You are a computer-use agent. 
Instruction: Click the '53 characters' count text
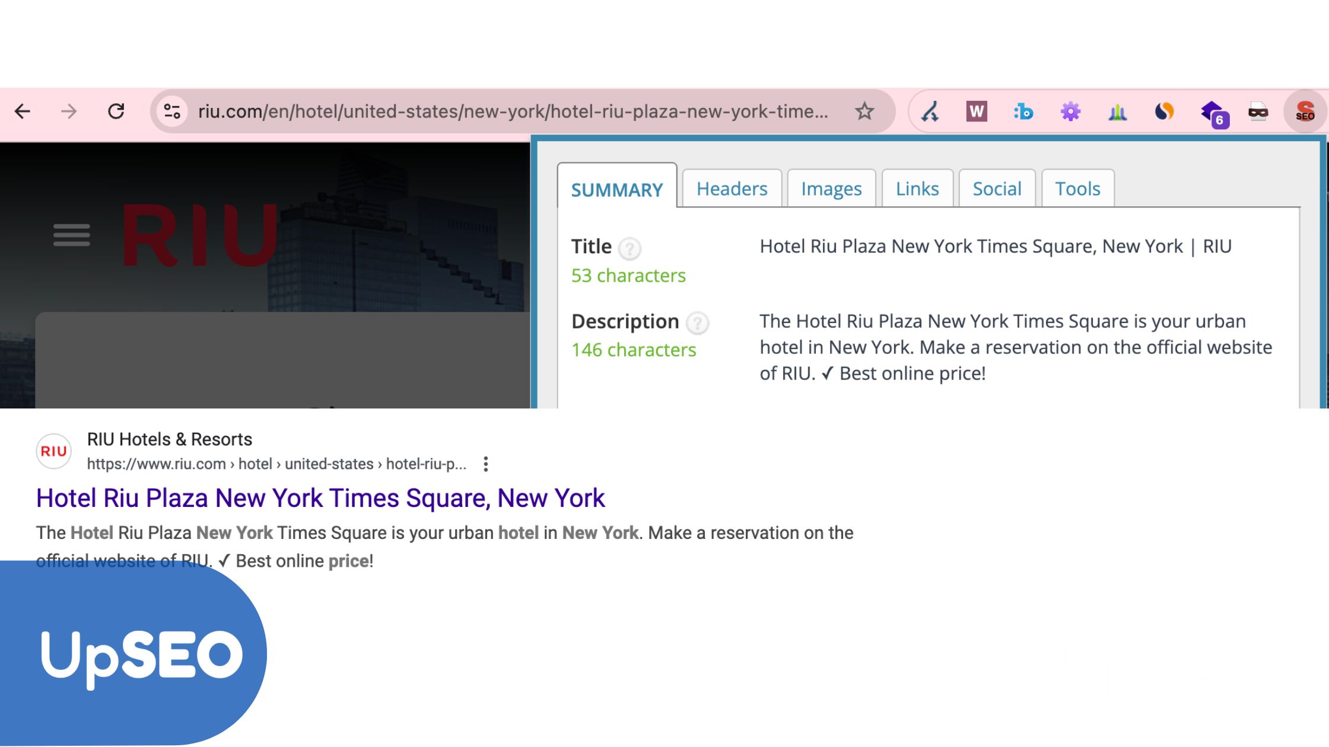[628, 276]
